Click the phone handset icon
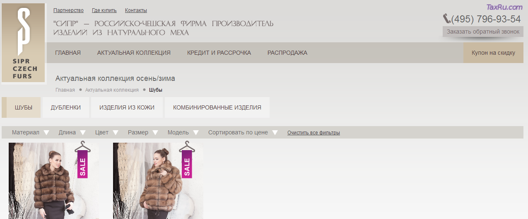Image resolution: width=528 pixels, height=219 pixels. click(x=447, y=19)
